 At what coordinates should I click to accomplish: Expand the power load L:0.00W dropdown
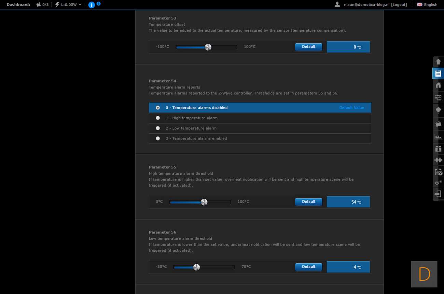(69, 5)
